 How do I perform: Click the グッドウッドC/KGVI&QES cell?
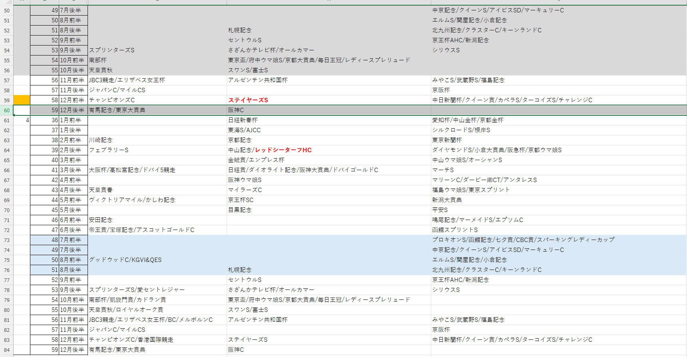point(125,260)
